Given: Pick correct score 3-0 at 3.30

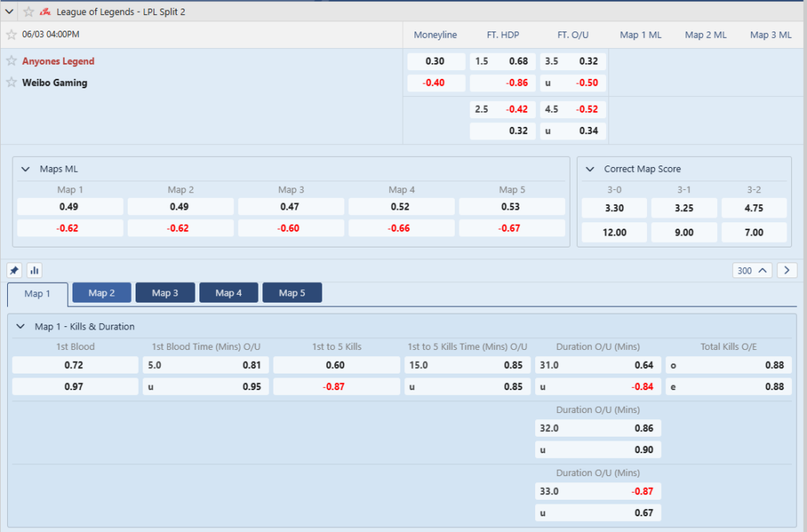Looking at the screenshot, I should click(614, 208).
